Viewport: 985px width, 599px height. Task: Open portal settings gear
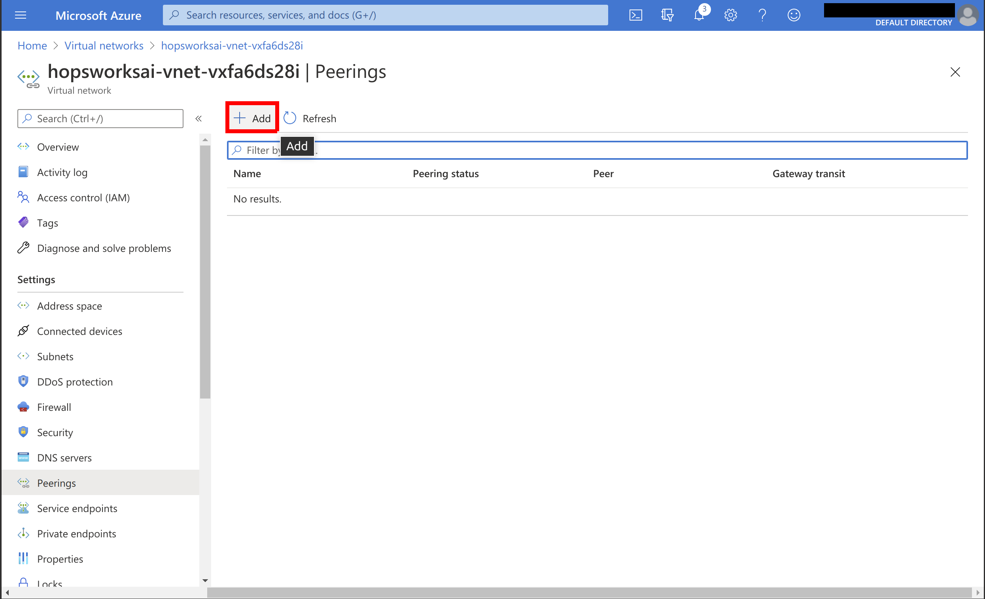coord(730,15)
